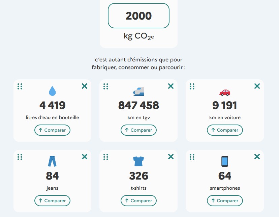The image size is (279, 217).
Task: Remove the smartphones equivalence card
Action: (x=257, y=157)
